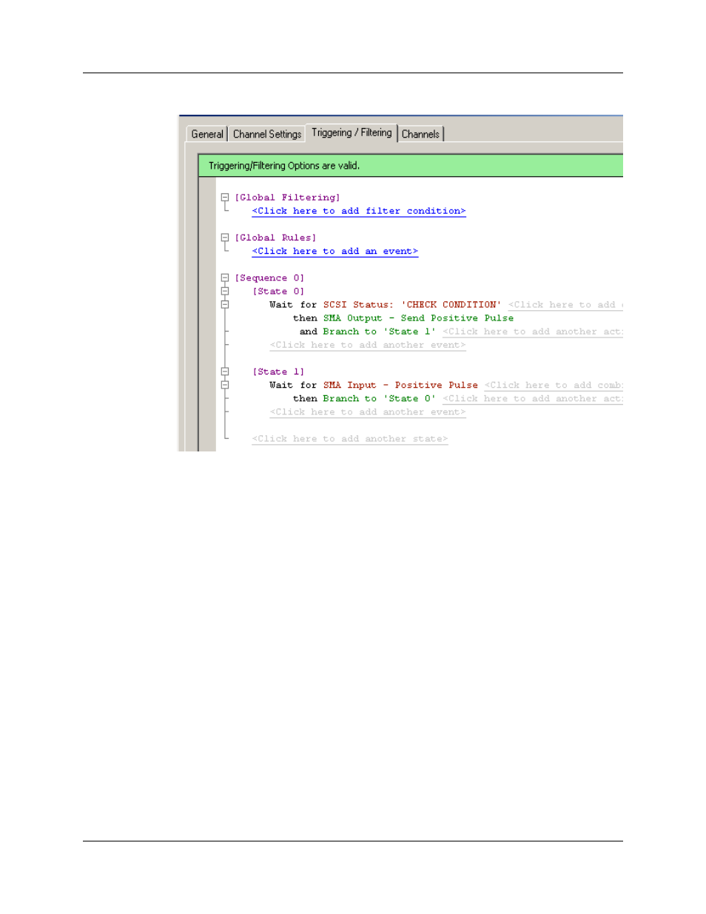Open the Channels tab

[x=420, y=134]
